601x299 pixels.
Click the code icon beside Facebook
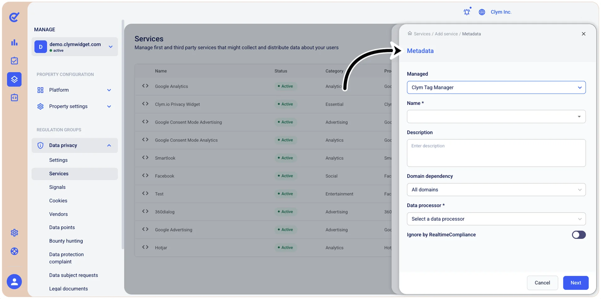pos(145,175)
